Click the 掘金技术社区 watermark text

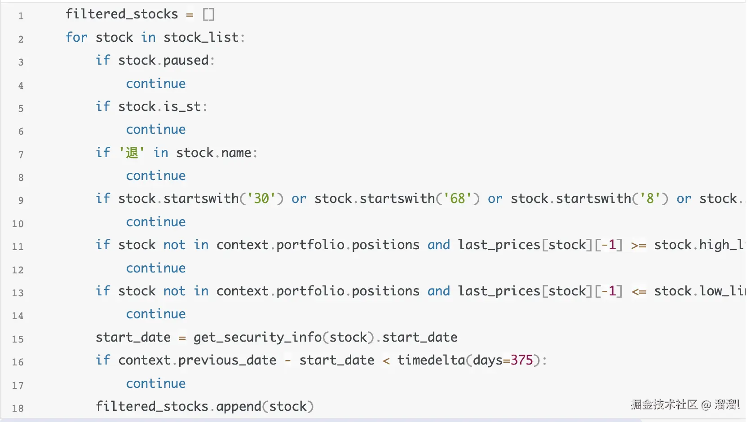click(x=664, y=404)
